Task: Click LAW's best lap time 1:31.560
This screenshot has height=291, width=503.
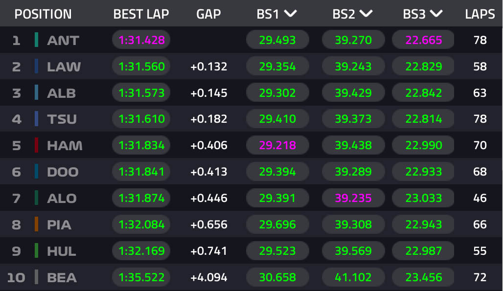Action: point(141,66)
